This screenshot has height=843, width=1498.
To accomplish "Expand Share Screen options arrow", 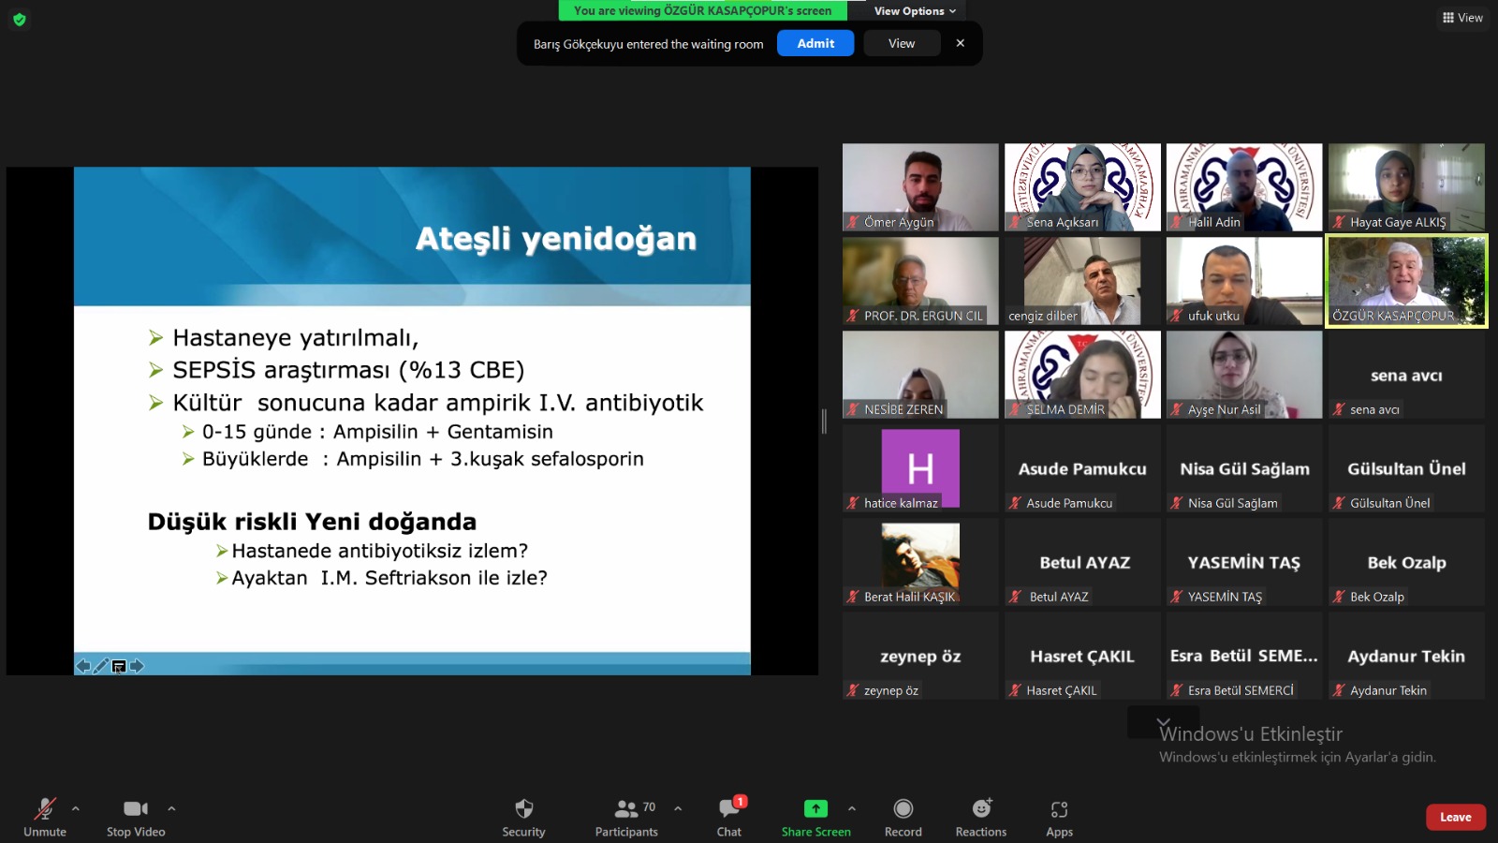I will pyautogui.click(x=852, y=808).
